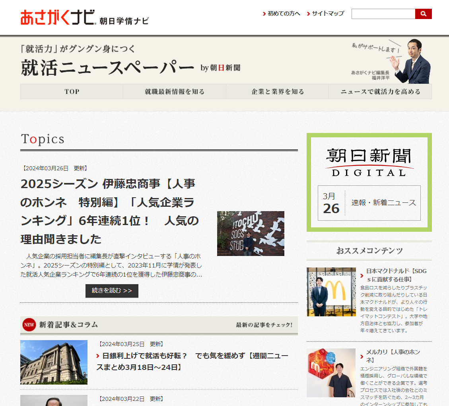Viewport: 449px width, 406px height.
Task: Open the サイトマップ link
Action: 327,13
